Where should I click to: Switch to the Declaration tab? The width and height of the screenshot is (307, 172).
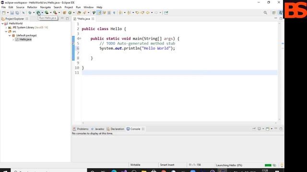click(x=115, y=129)
